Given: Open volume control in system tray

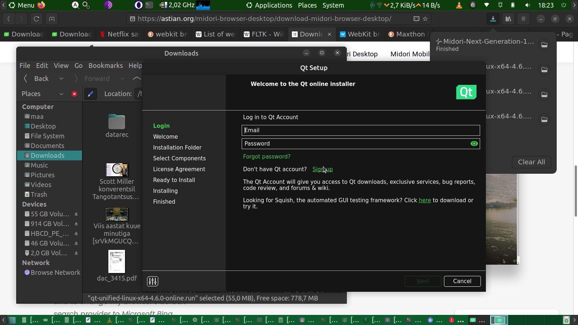Looking at the screenshot, I should pos(528,5).
